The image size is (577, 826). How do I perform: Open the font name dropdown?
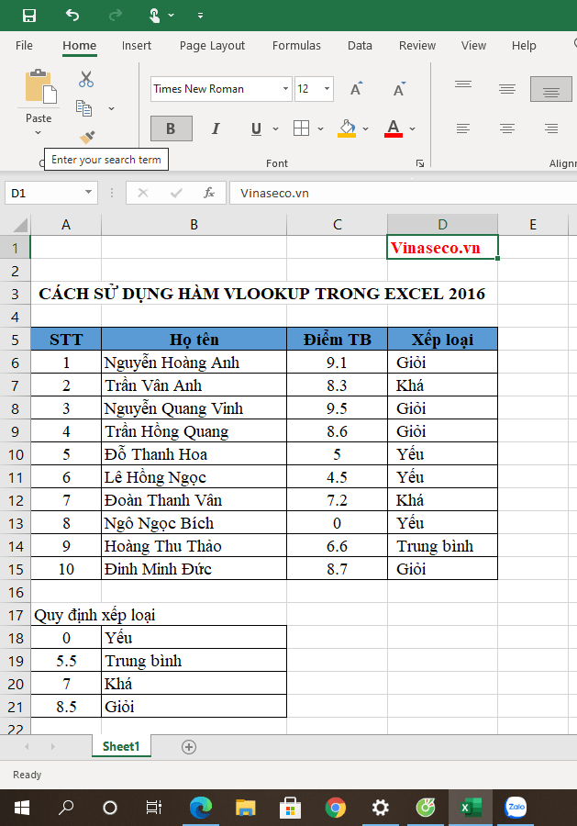coord(285,89)
